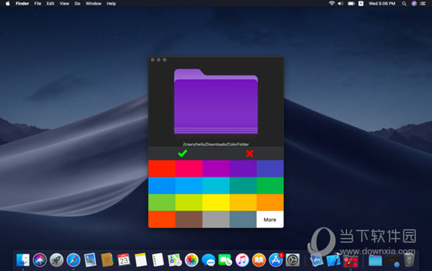The height and width of the screenshot is (271, 432).
Task: Pick the lime swatch
Action: (x=189, y=203)
